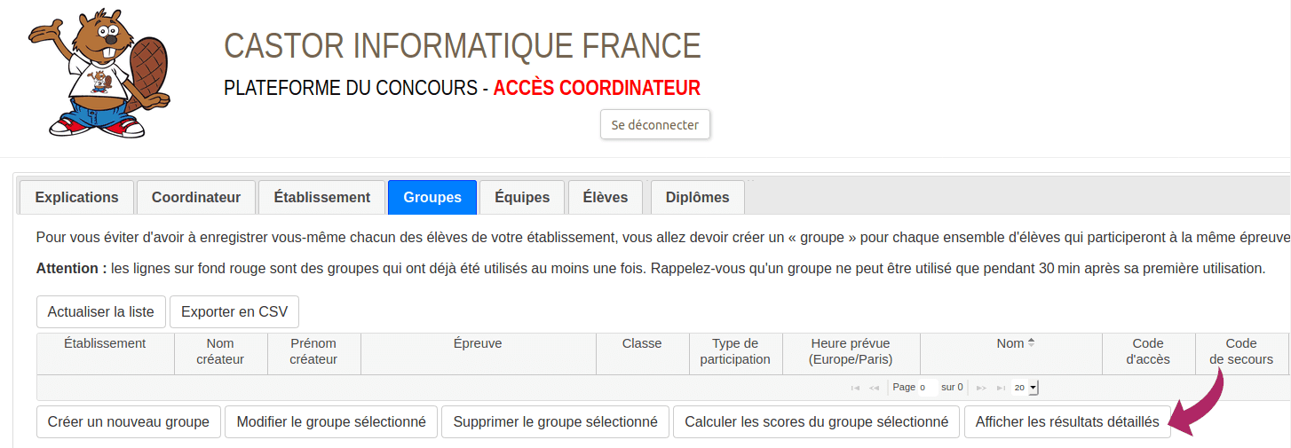The height and width of the screenshot is (448, 1291).
Task: Go to next page pager icon
Action: tap(981, 388)
